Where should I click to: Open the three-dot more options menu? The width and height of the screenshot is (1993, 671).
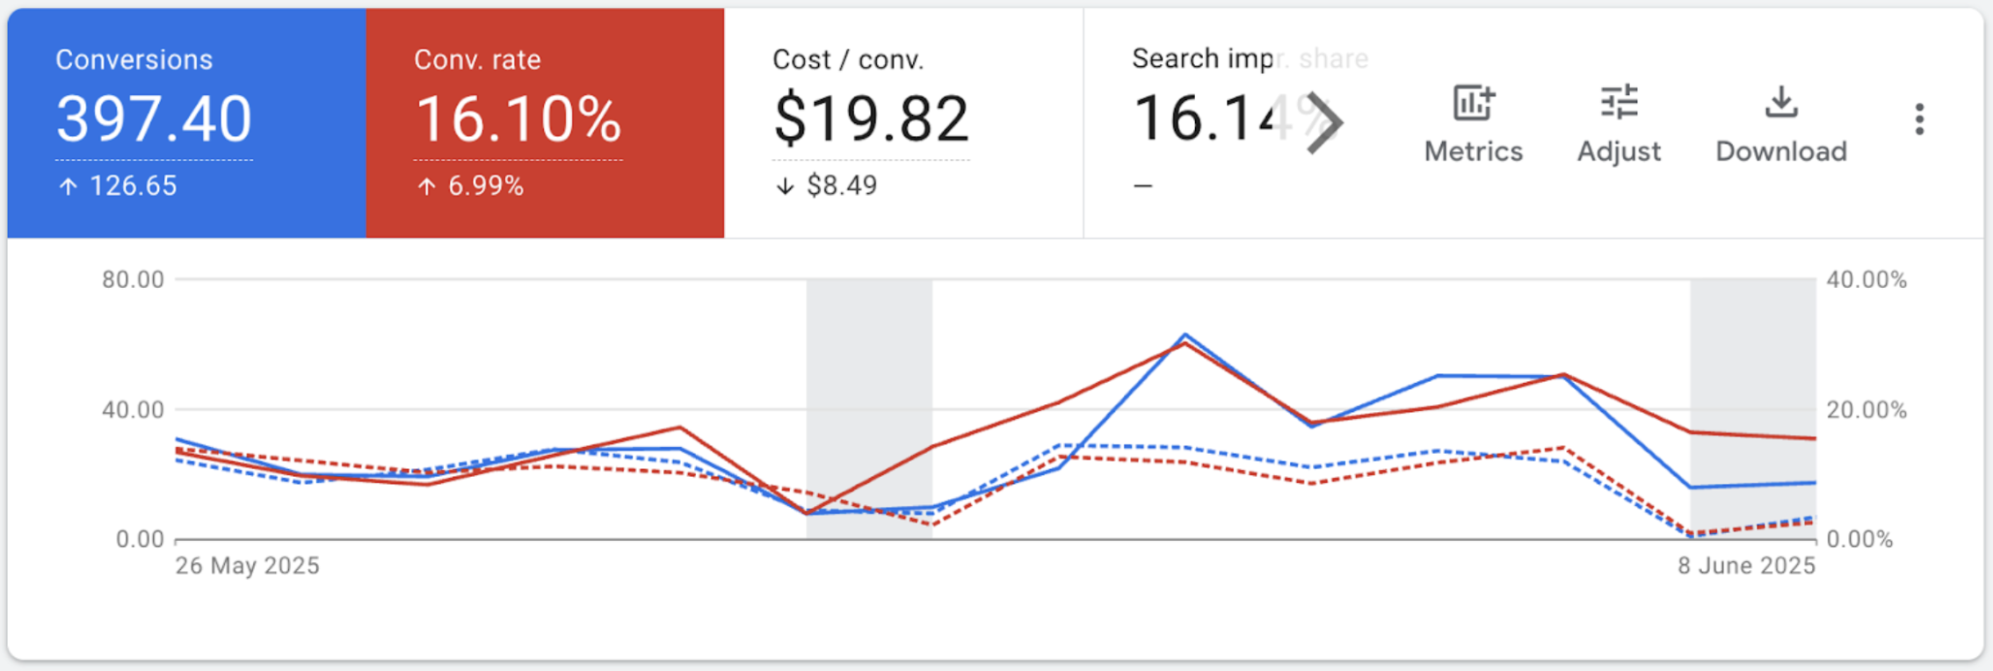coord(1919,119)
